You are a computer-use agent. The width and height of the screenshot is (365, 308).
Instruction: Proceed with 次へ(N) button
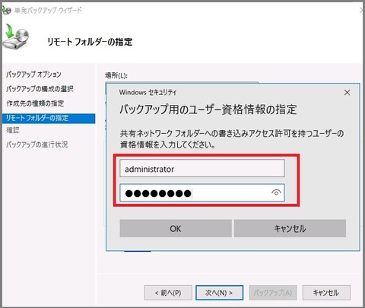pos(219,293)
